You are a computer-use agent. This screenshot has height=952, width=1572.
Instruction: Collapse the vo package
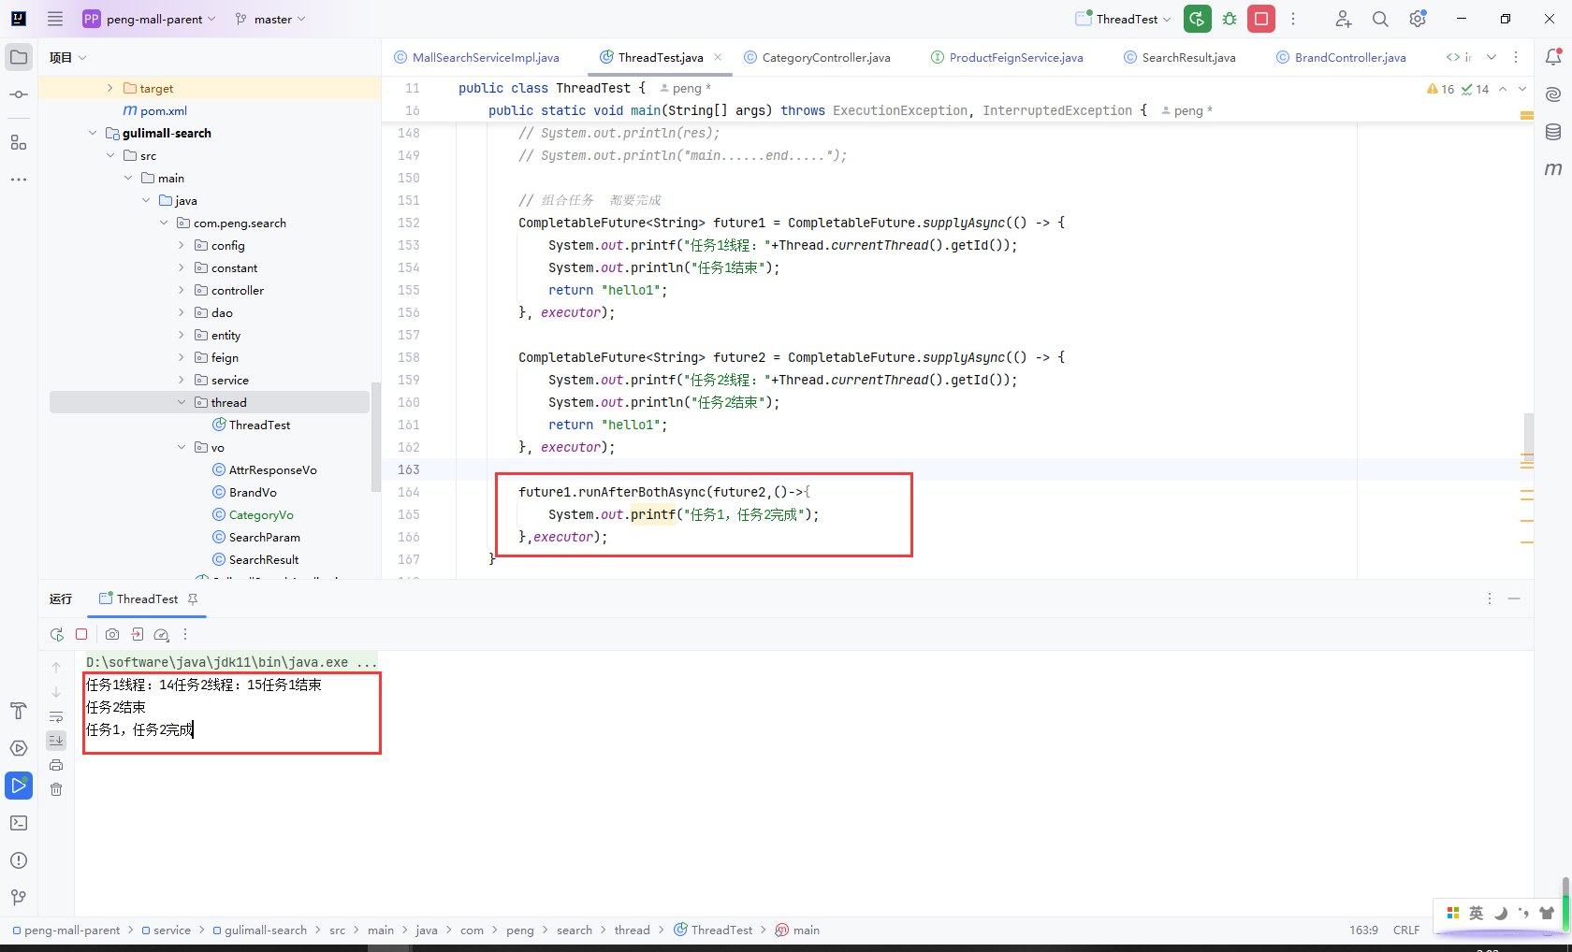182,447
